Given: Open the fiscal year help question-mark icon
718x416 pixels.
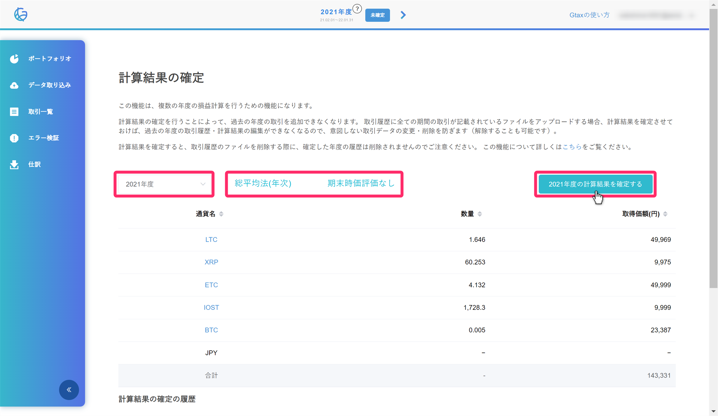Looking at the screenshot, I should pyautogui.click(x=357, y=9).
